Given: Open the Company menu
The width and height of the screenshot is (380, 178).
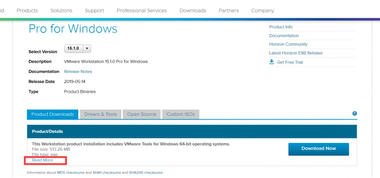Looking at the screenshot, I should [263, 11].
